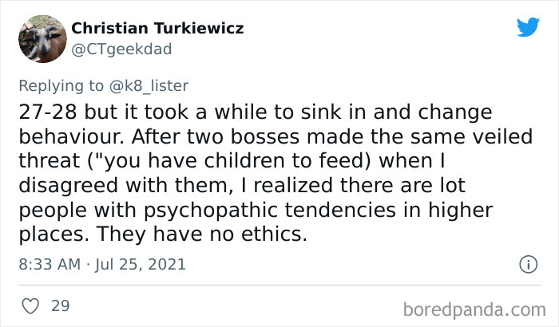
Task: Click the display name Christian Turkiewicz
Action: 157,29
